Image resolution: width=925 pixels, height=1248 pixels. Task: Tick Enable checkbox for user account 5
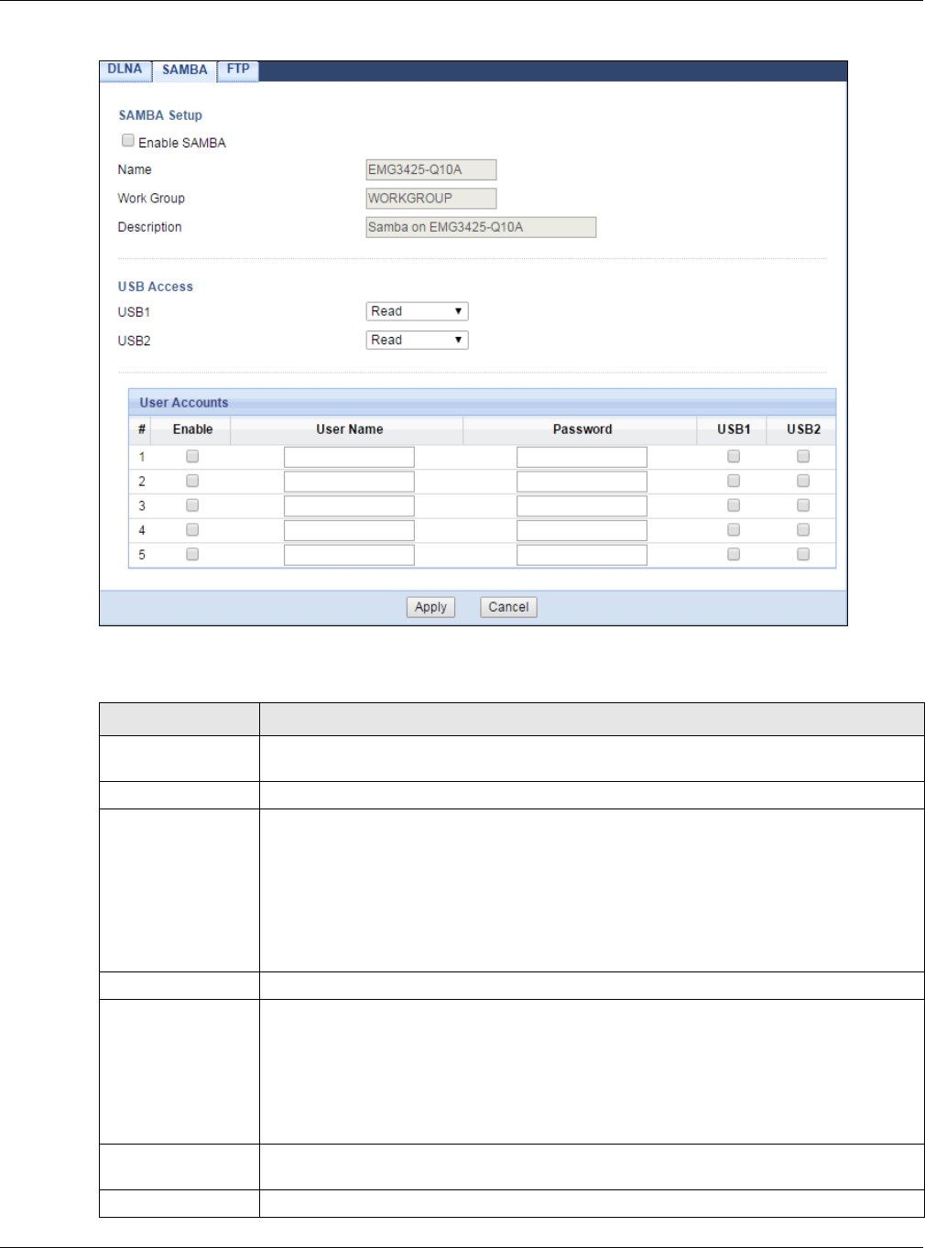192,554
